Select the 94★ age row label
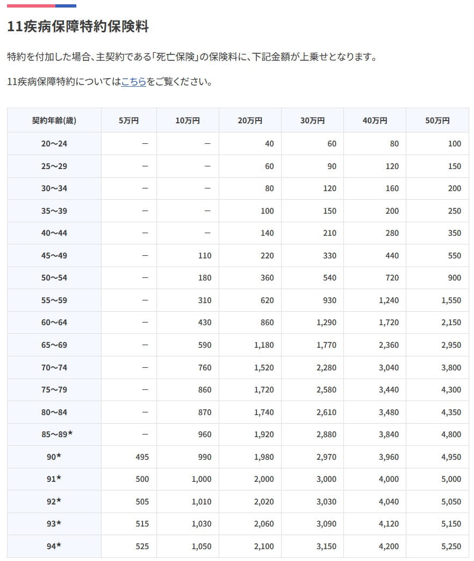The image size is (474, 561). coord(54,546)
